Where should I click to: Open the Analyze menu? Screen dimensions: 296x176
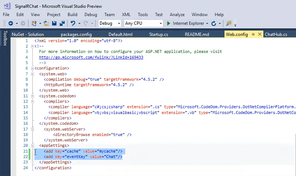(177, 15)
